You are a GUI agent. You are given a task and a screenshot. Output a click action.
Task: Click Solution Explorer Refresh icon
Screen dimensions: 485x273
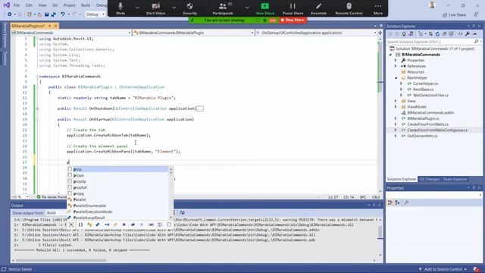tap(437, 34)
